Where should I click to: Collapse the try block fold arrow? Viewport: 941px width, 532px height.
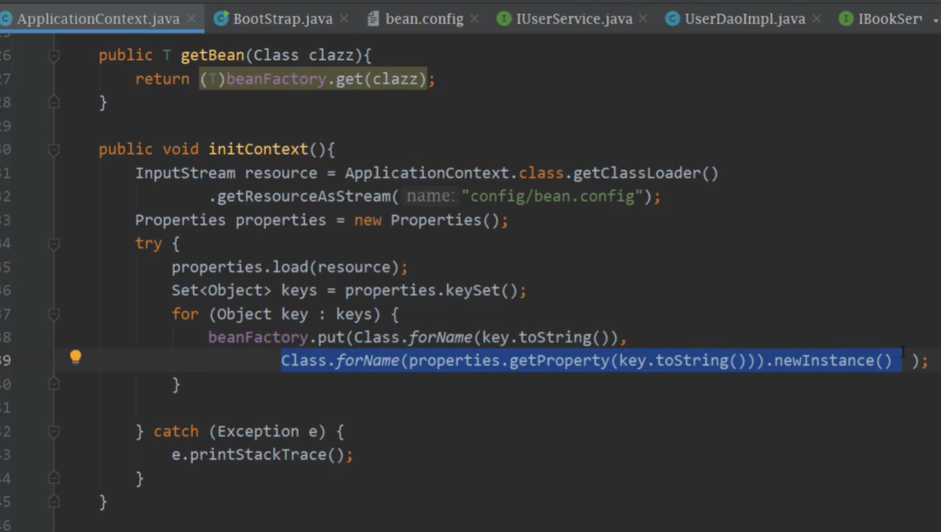point(54,243)
